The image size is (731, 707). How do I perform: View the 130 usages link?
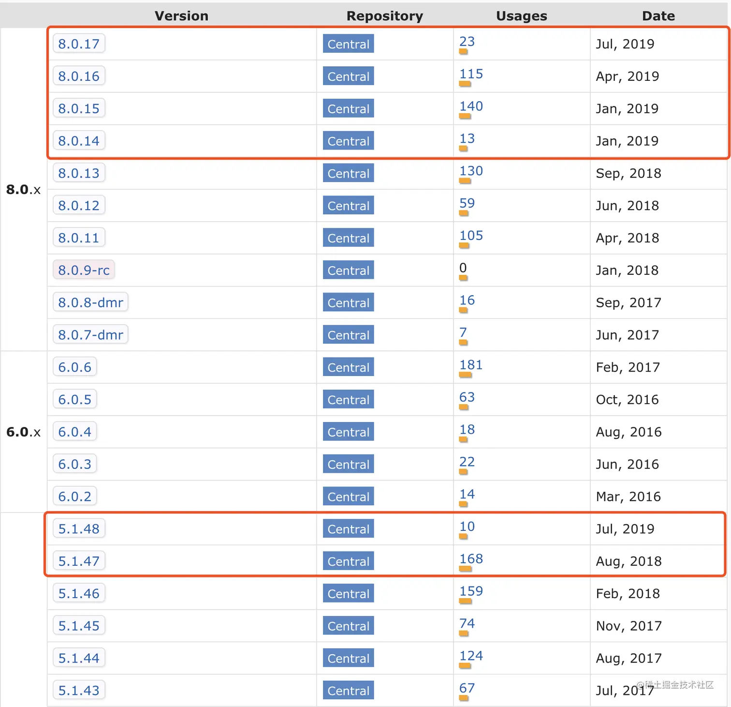point(471,171)
